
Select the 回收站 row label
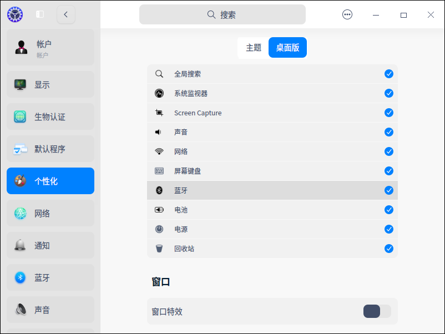[184, 249]
